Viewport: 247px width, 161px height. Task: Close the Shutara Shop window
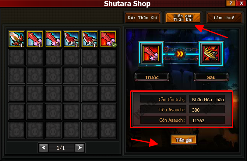[242, 3]
